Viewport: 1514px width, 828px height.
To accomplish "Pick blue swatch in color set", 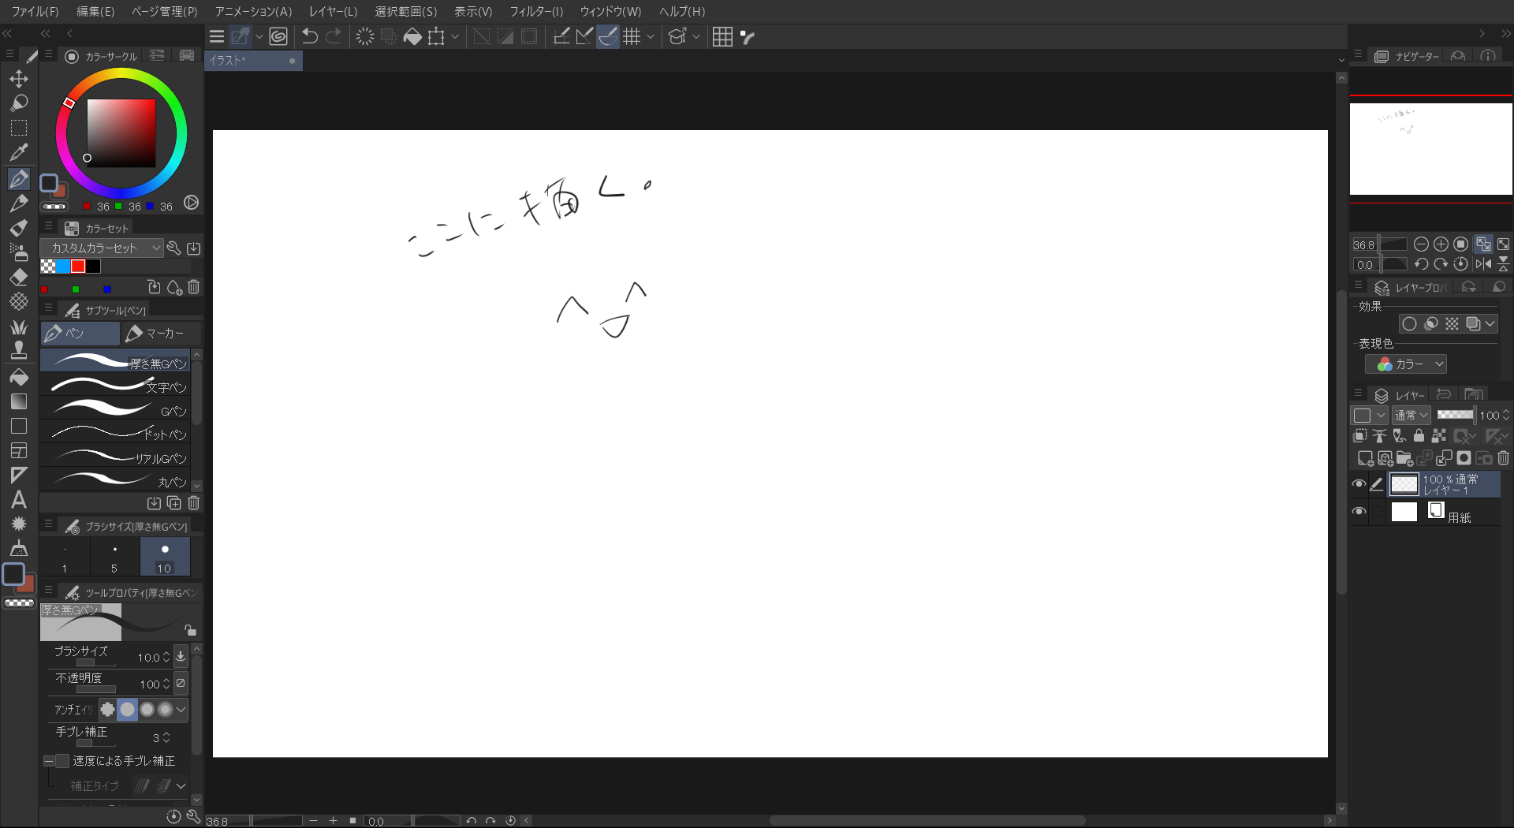I will (x=63, y=267).
